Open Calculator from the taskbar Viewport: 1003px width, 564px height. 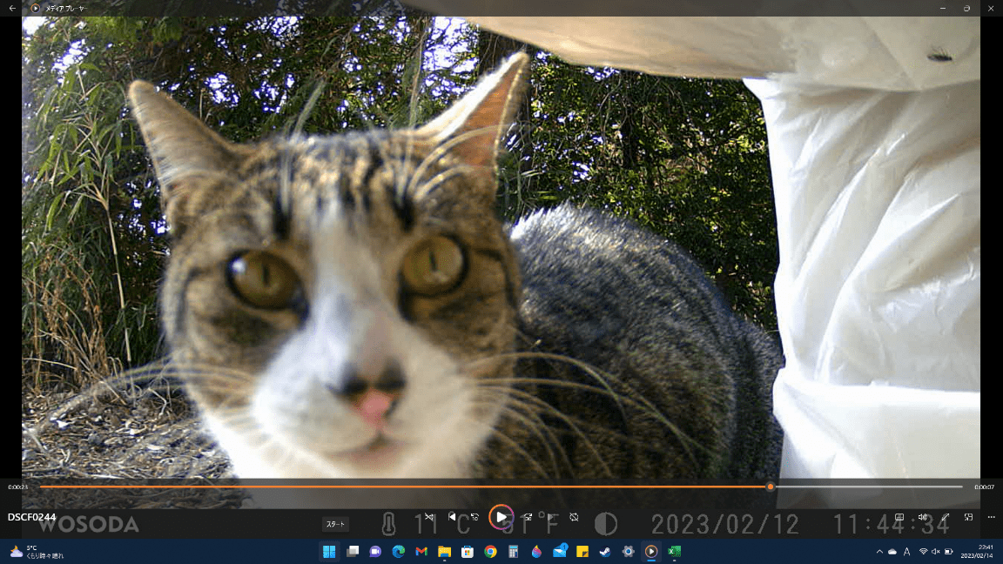click(513, 551)
